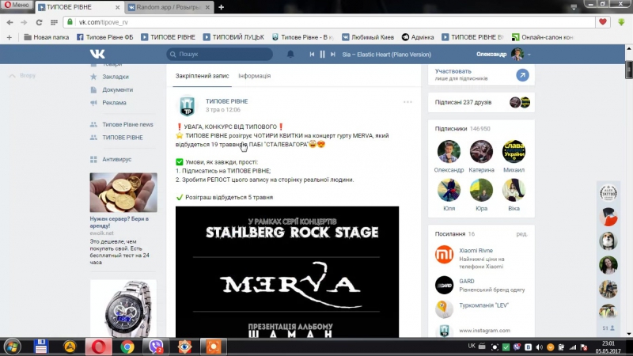Go back in browser history
This screenshot has width=633, height=356.
(x=9, y=23)
